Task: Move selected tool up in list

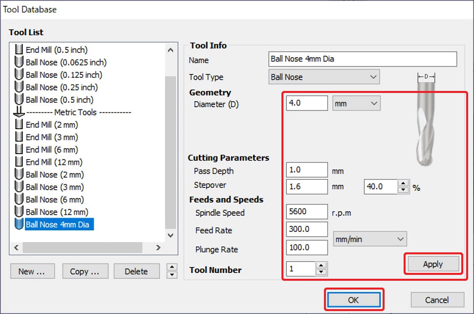Action: (x=172, y=267)
